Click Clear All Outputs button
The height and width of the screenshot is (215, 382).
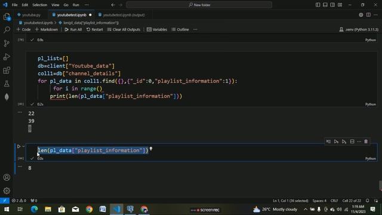point(124,29)
